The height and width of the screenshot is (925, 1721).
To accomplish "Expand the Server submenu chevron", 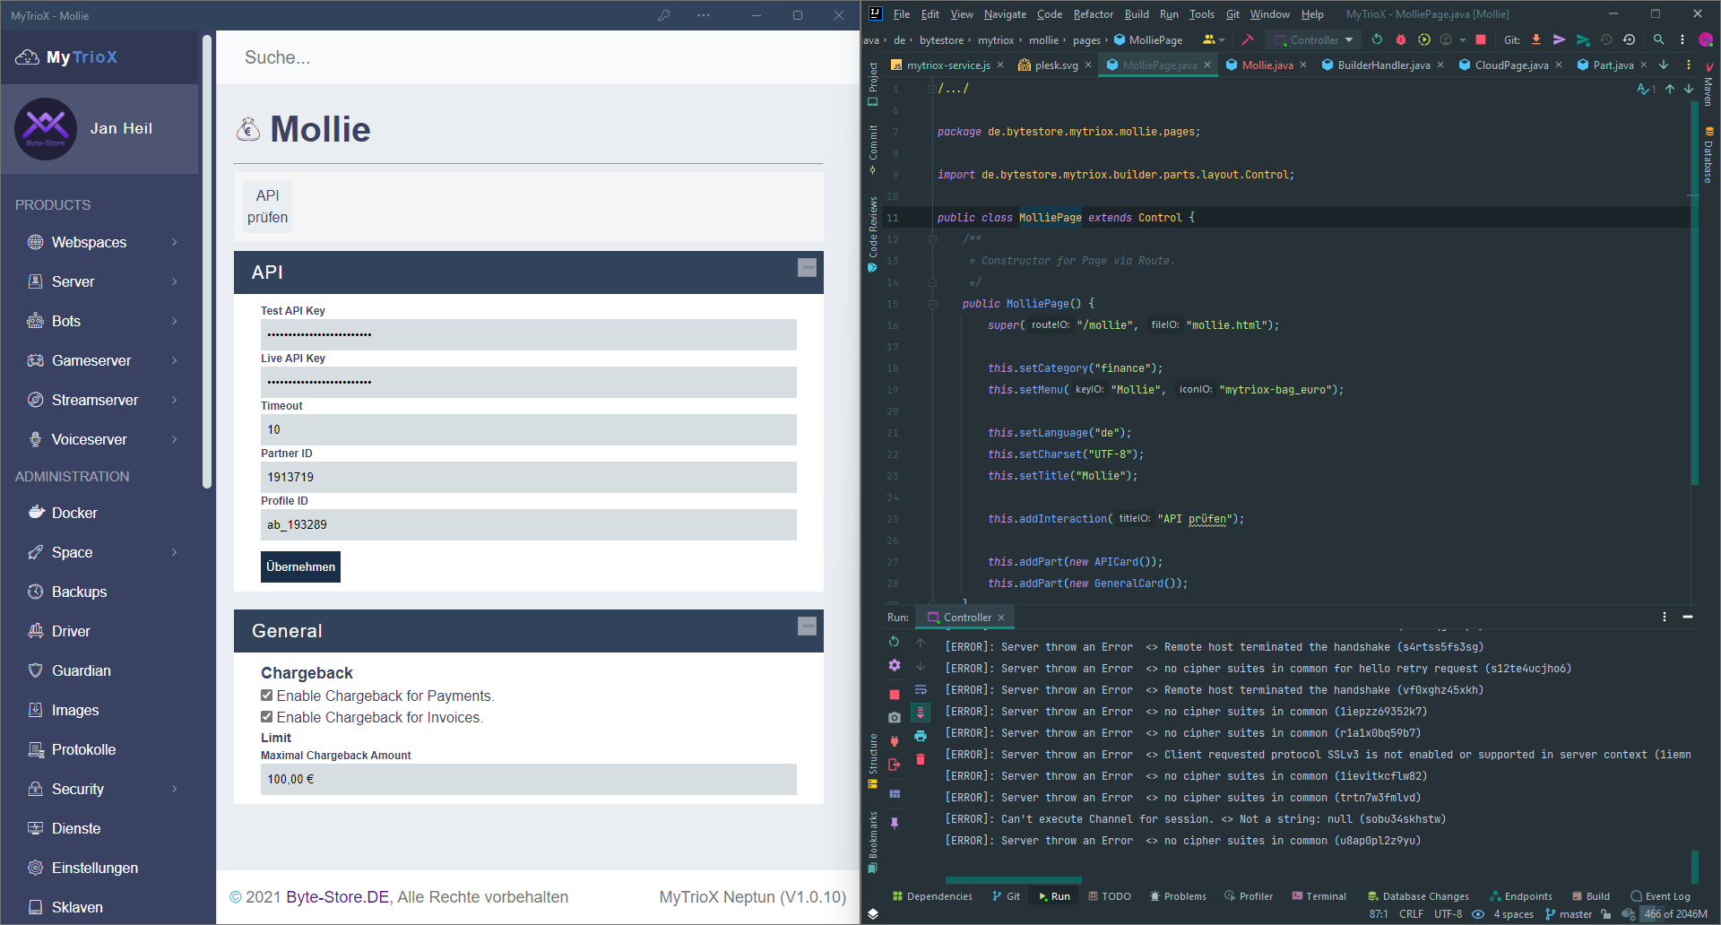I will coord(174,281).
